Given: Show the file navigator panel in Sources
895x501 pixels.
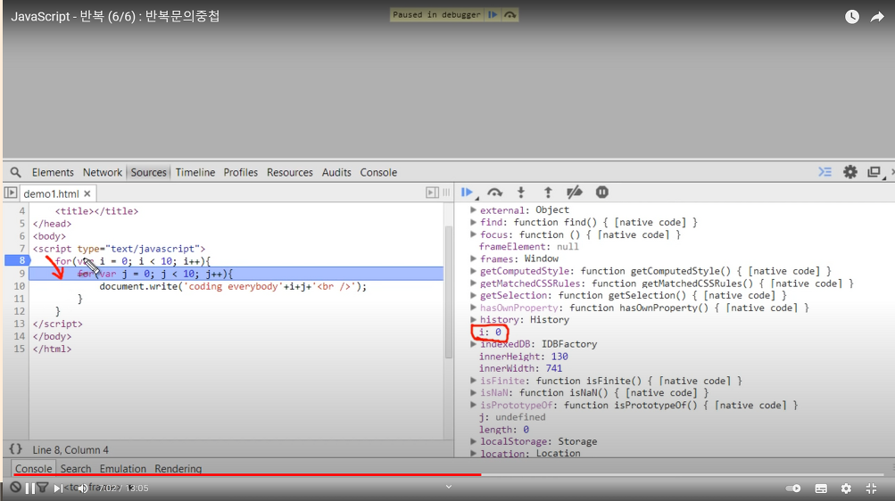Looking at the screenshot, I should (11, 193).
